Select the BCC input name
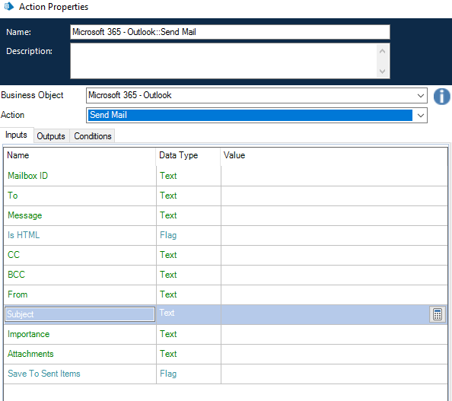 click(x=16, y=275)
